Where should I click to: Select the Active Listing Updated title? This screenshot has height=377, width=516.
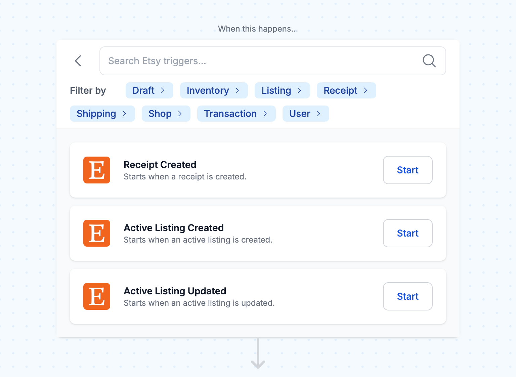point(175,291)
